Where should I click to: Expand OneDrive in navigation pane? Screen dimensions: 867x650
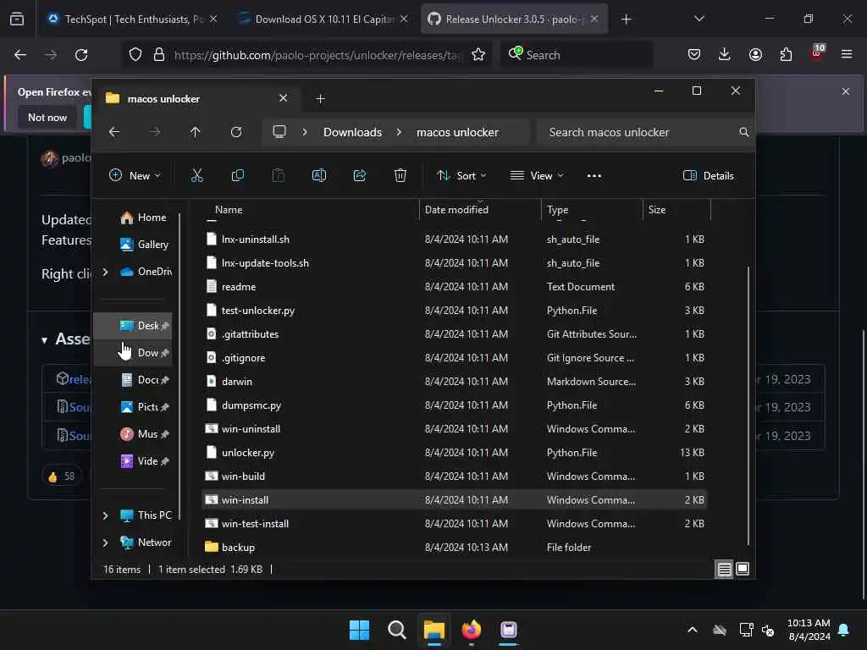105,272
